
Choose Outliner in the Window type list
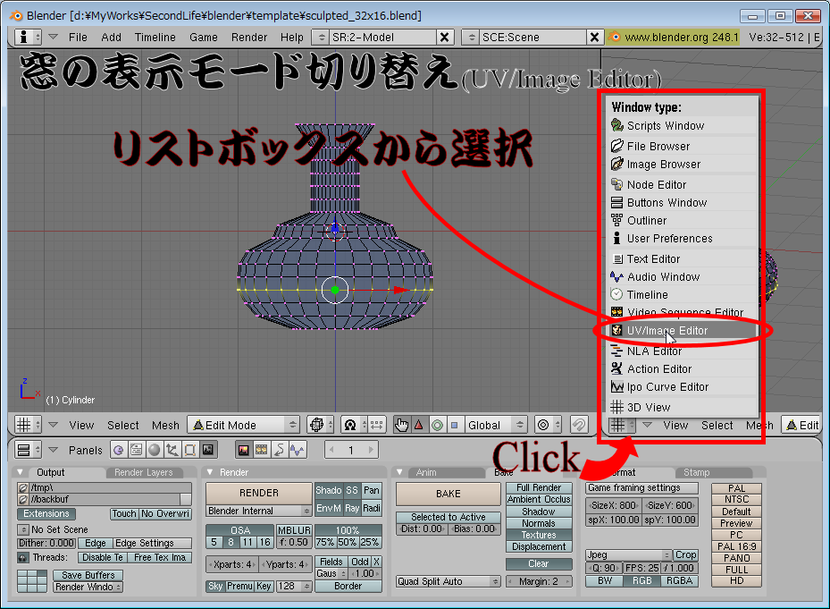coord(683,221)
